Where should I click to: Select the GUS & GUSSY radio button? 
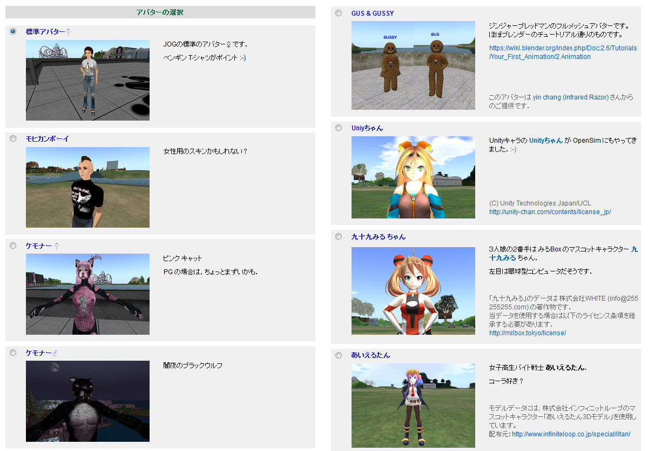pyautogui.click(x=339, y=13)
